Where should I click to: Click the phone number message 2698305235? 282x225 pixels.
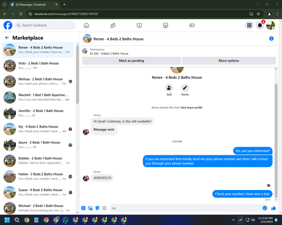[x=103, y=178]
